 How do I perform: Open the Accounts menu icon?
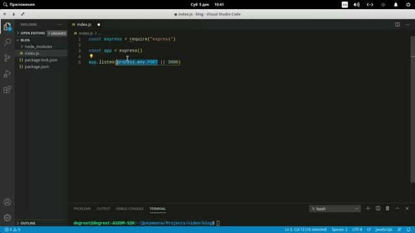pyautogui.click(x=7, y=202)
